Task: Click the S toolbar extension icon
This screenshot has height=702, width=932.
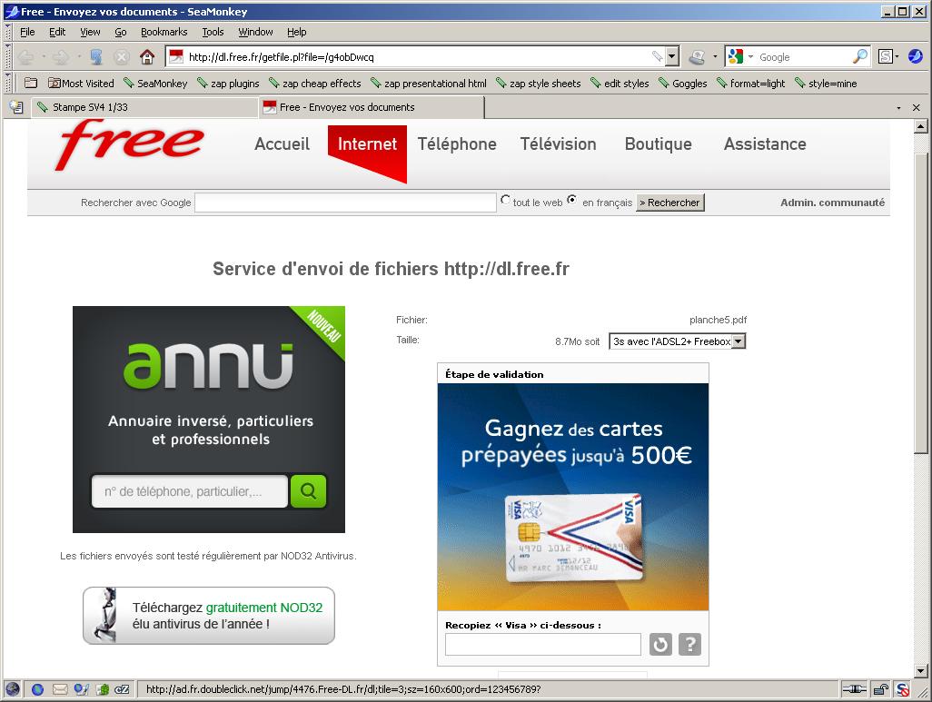Action: pos(886,56)
